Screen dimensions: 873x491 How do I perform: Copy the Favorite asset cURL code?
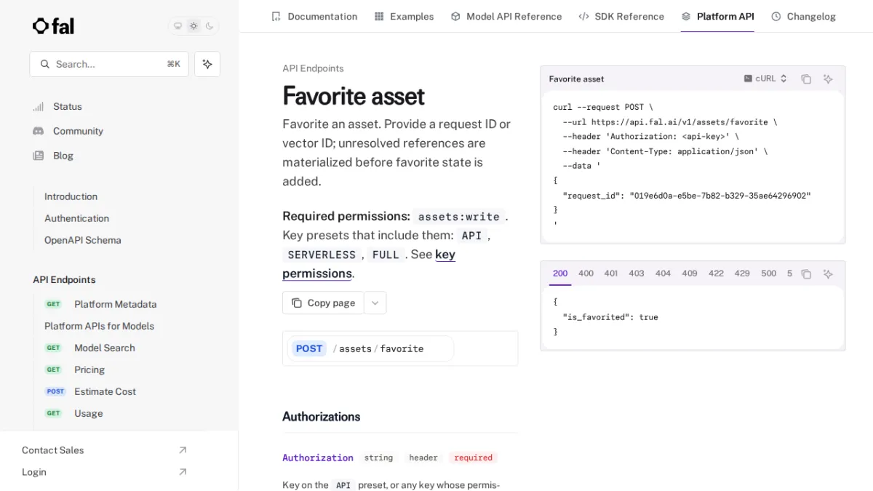click(806, 79)
